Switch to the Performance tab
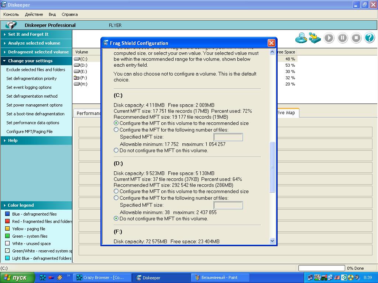 tap(87, 113)
